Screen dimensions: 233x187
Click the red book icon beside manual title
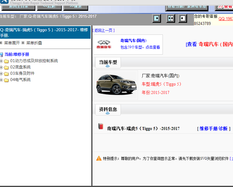pos(101,126)
